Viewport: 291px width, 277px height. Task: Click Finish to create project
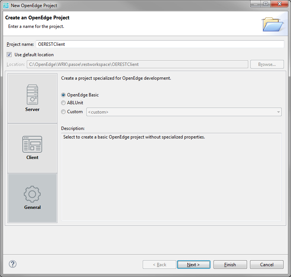[x=230, y=265]
